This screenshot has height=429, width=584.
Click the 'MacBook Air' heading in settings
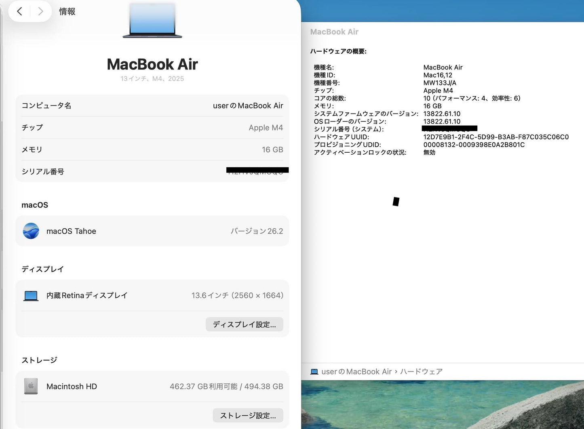[152, 64]
